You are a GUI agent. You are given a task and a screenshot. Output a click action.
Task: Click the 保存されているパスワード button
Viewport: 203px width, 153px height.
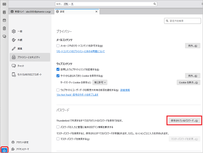pos(184,120)
